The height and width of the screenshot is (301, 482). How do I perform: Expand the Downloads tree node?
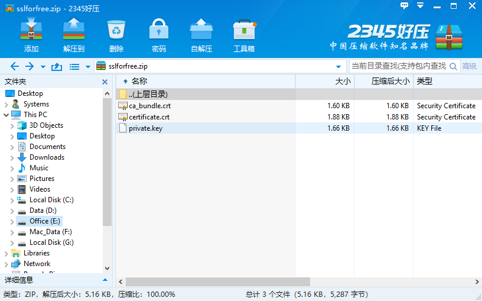(12, 157)
